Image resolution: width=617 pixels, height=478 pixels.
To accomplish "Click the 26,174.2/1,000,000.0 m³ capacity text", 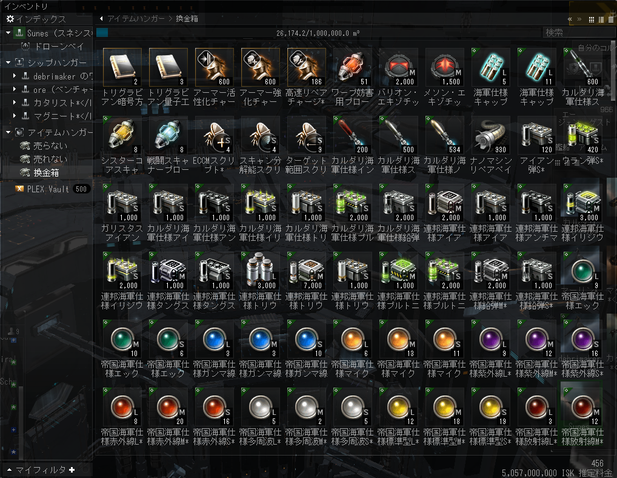I will pos(318,33).
